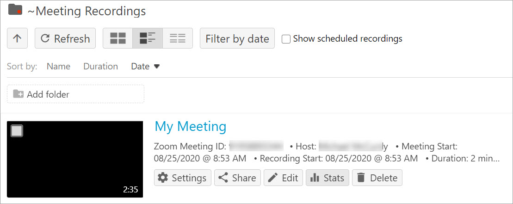Click the Meeting Recordings folder icon
This screenshot has width=513, height=204.
click(15, 10)
